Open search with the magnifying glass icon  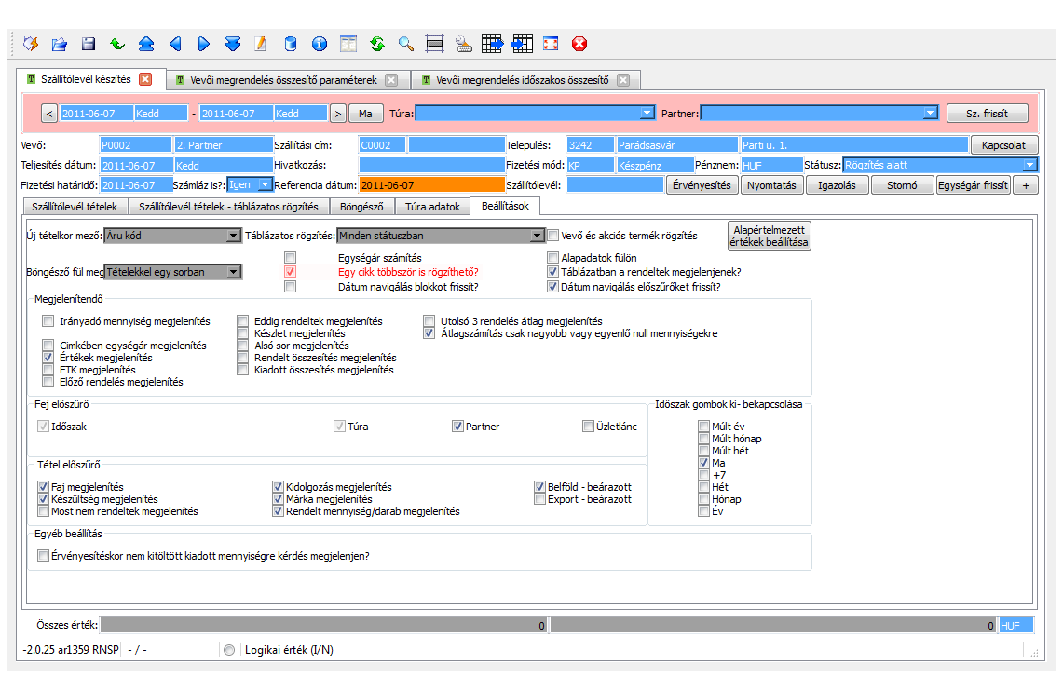406,44
